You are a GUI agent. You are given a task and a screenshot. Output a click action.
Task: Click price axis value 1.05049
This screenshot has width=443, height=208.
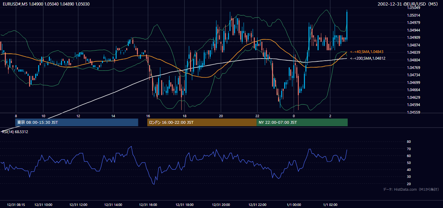414,8
